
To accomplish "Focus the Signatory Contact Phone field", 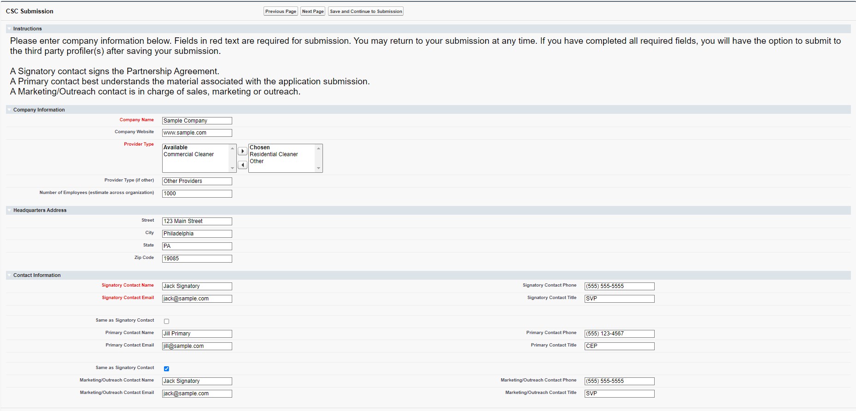I will [619, 286].
